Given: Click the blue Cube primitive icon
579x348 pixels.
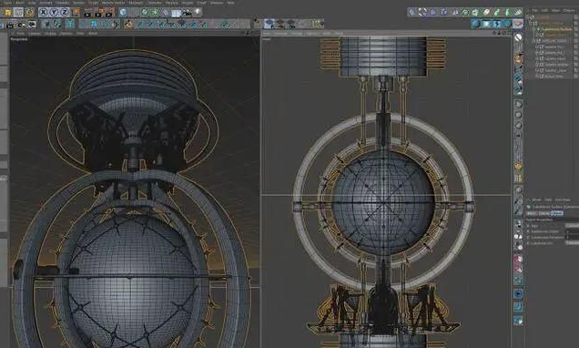Looking at the screenshot, I should tap(123, 12).
